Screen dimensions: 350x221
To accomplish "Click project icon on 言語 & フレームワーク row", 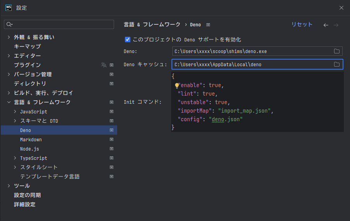I will (x=112, y=102).
